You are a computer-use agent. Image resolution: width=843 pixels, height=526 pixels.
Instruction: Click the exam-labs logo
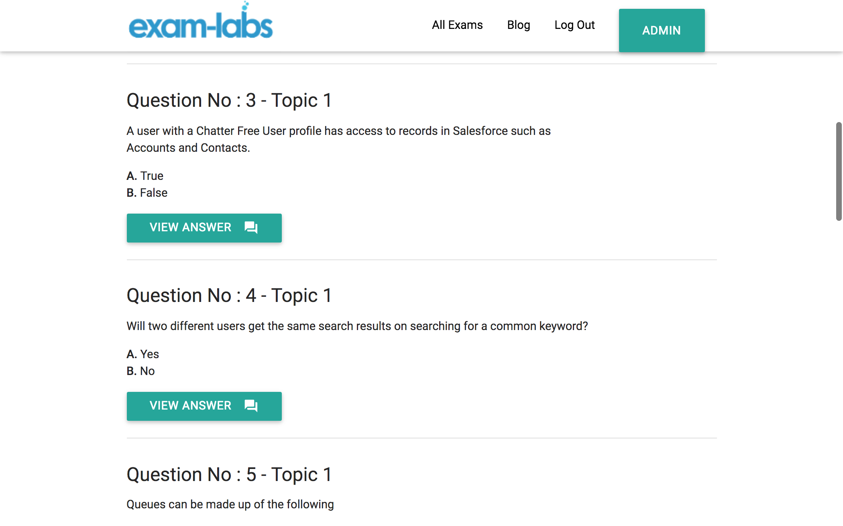point(201,25)
